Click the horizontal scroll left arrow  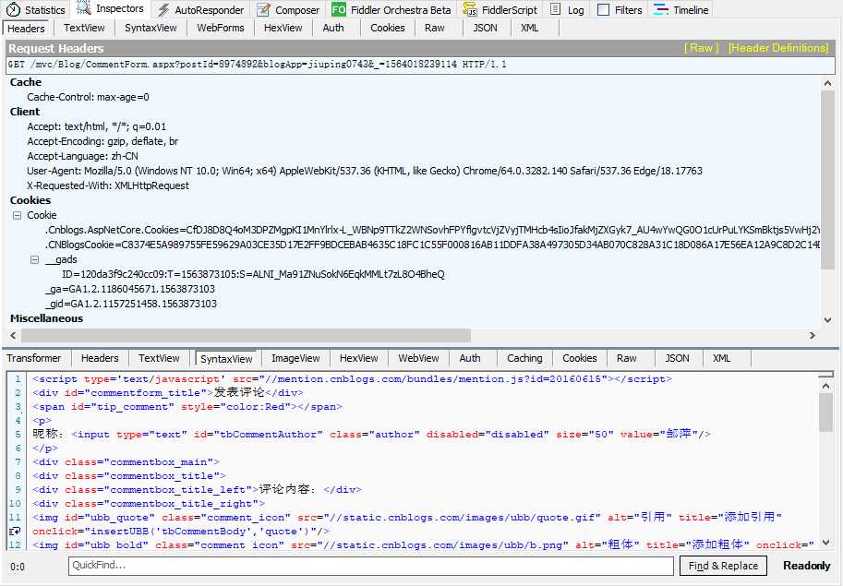13,335
